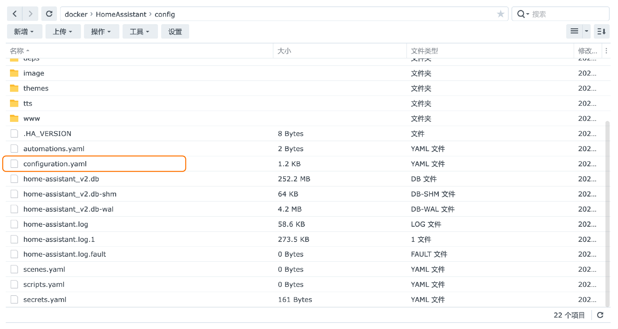Open the 新增 dropdown menu

click(24, 31)
